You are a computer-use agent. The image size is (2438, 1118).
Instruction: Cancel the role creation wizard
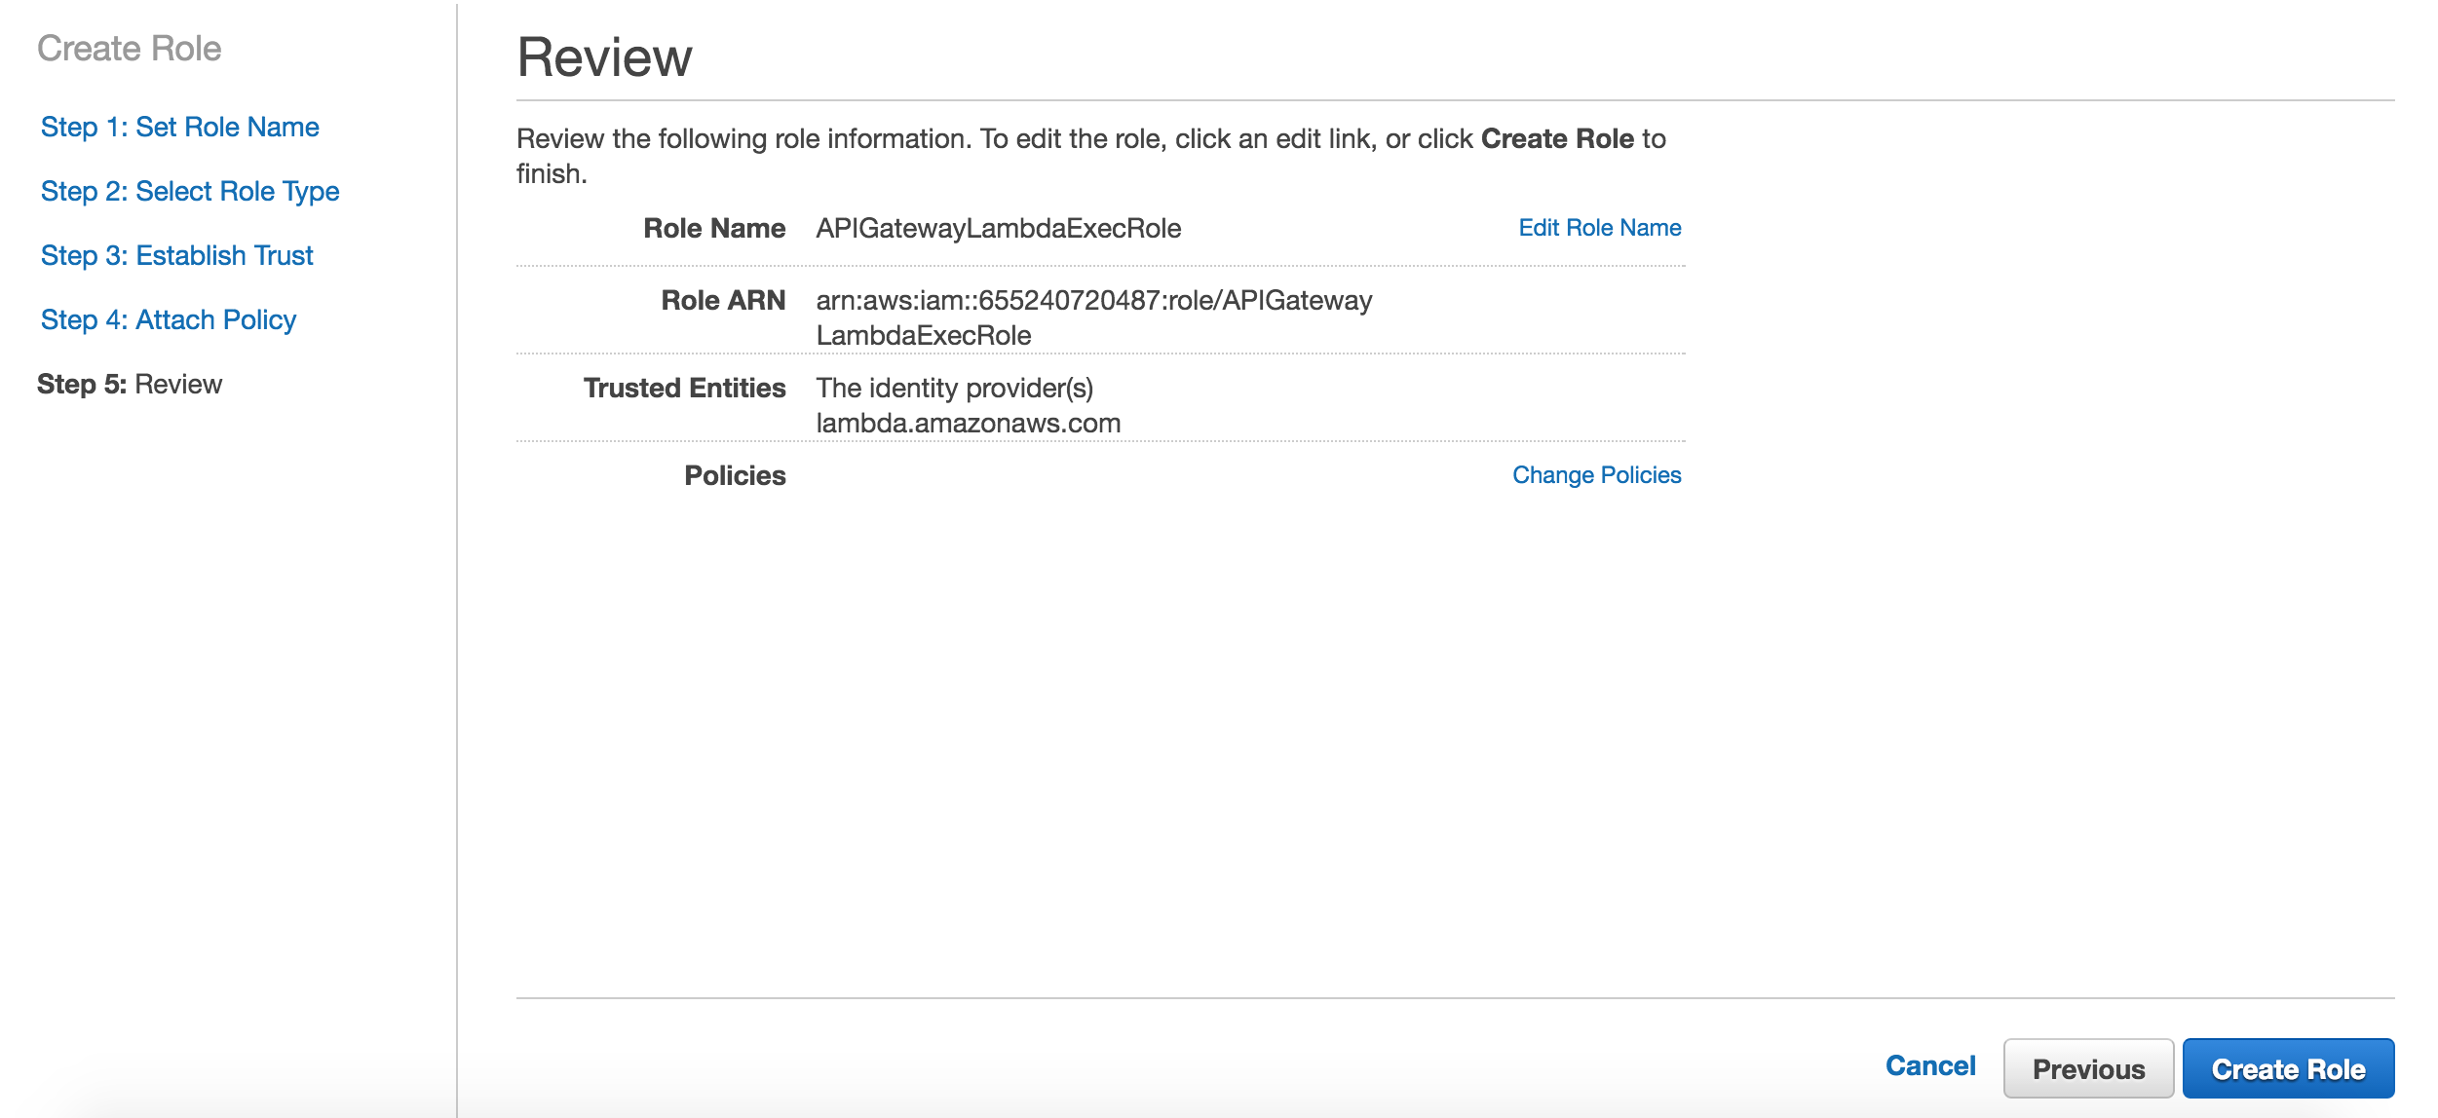point(1929,1066)
